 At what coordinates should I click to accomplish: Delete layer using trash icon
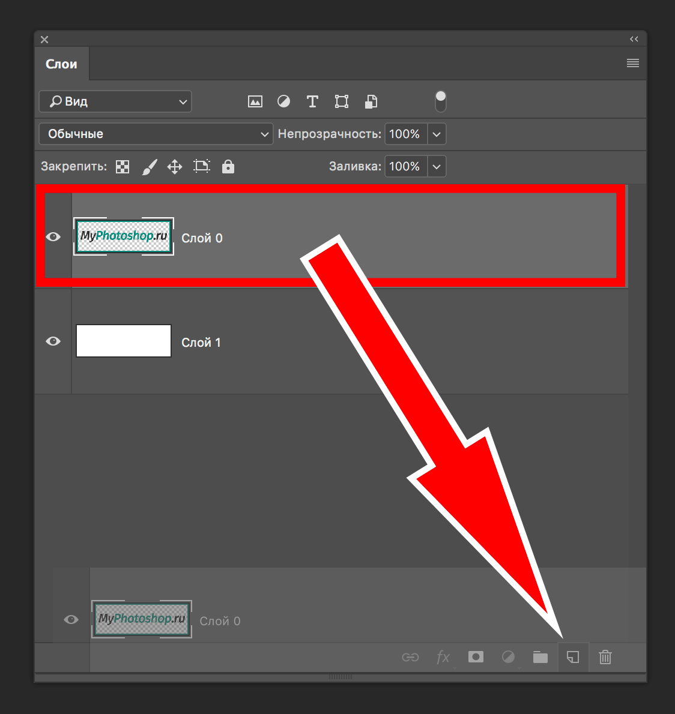click(x=605, y=657)
